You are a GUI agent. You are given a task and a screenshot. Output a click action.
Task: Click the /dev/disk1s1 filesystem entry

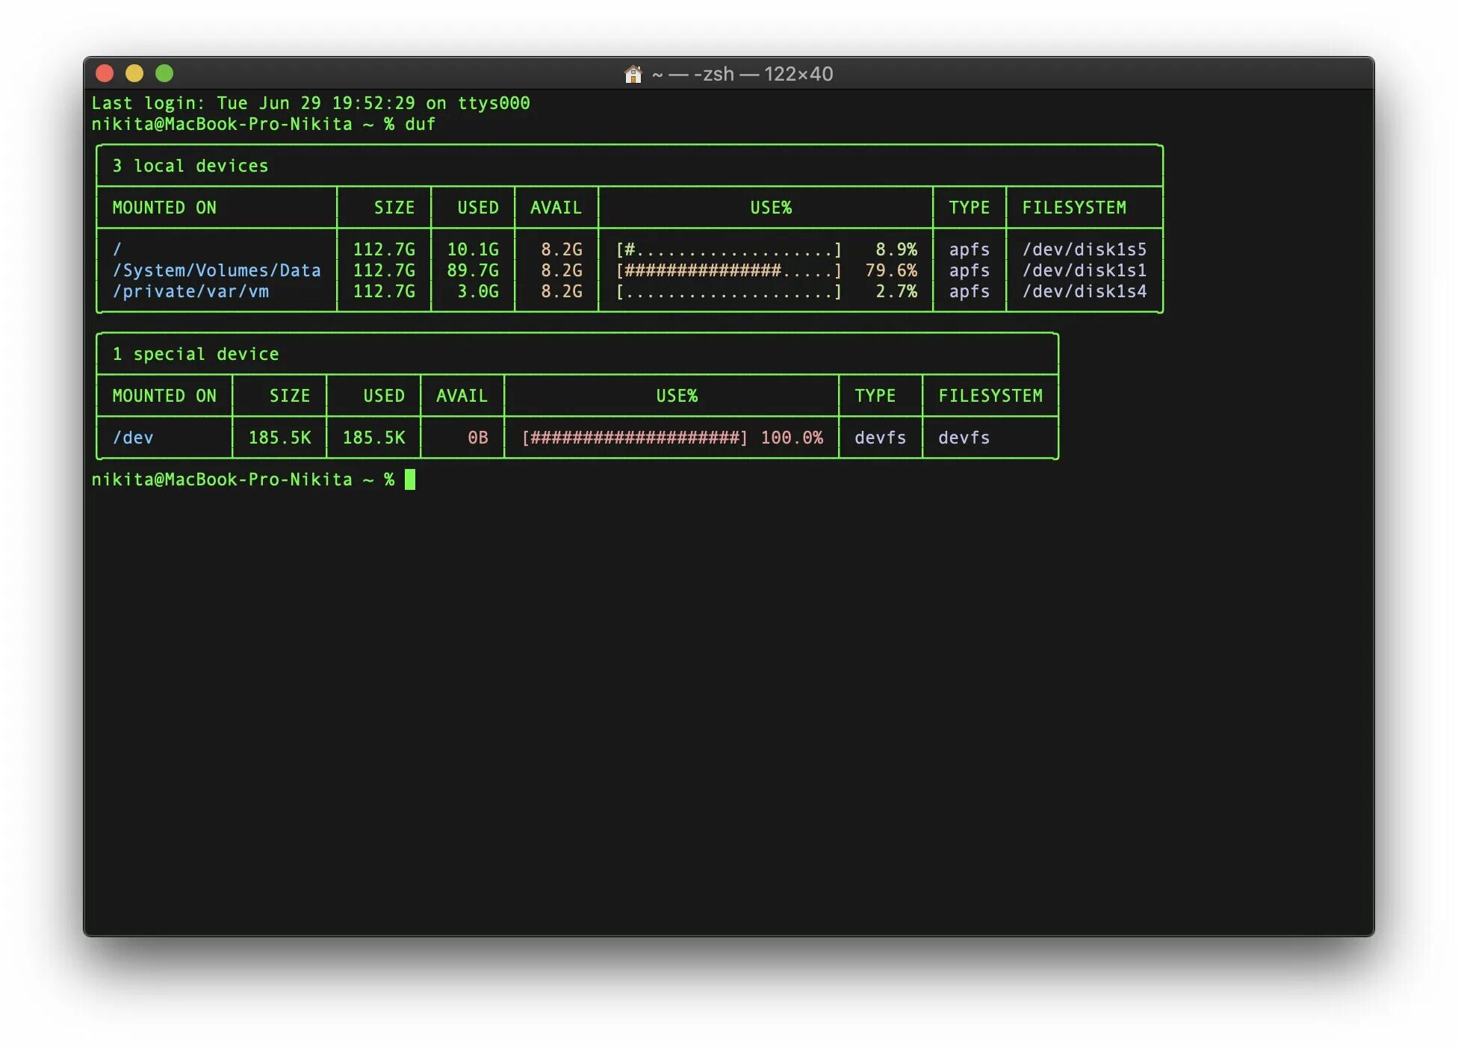click(1083, 270)
